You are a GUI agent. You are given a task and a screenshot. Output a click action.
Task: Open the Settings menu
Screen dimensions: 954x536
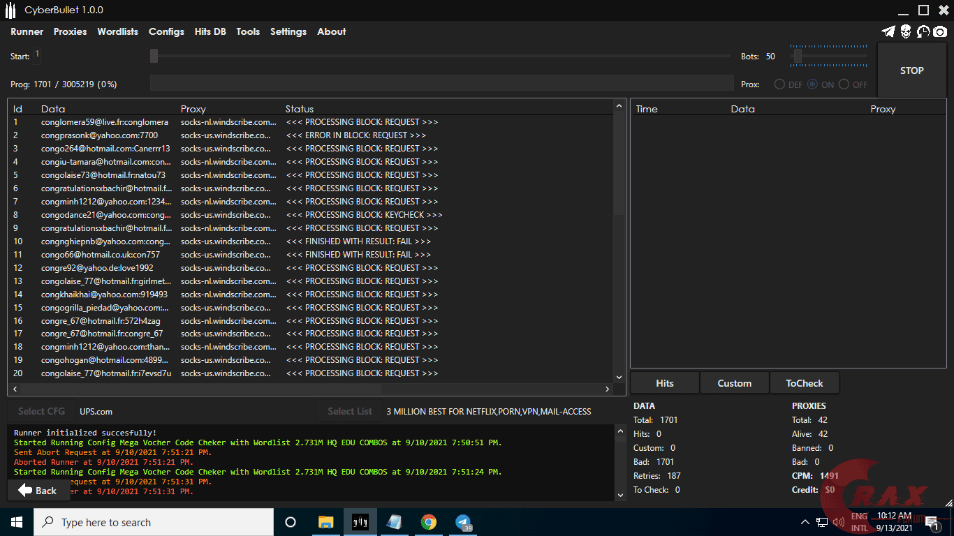pyautogui.click(x=288, y=31)
